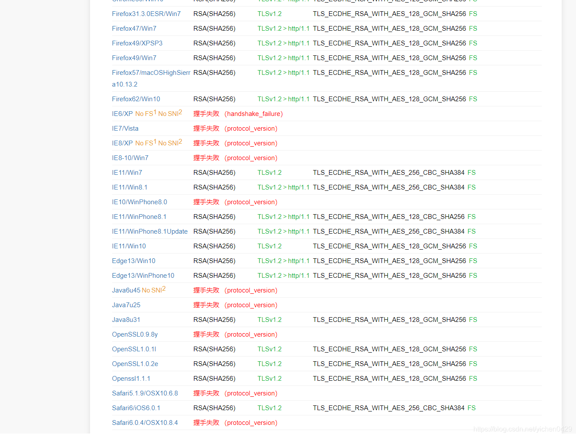Open the Firefox47/Win7 client link
This screenshot has width=576, height=437.
click(134, 29)
